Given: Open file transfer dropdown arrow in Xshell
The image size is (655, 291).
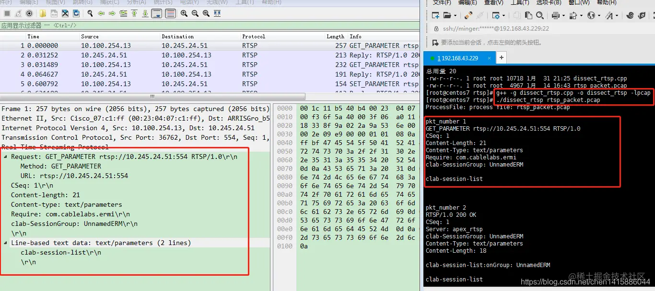Looking at the screenshot, I should pyautogui.click(x=581, y=16).
